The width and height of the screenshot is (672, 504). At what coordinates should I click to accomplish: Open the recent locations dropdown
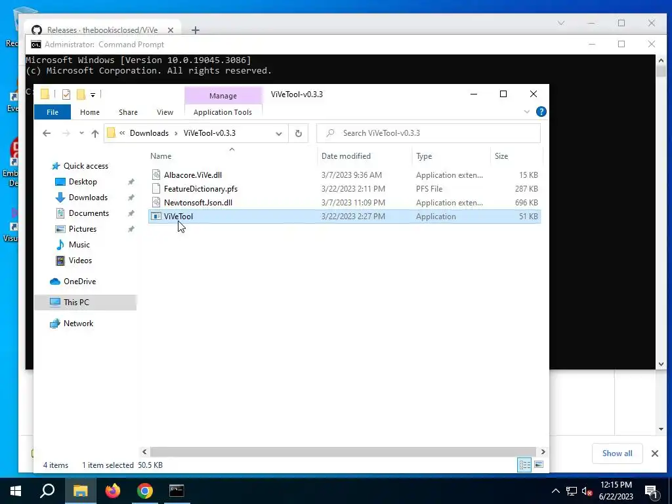pos(81,133)
